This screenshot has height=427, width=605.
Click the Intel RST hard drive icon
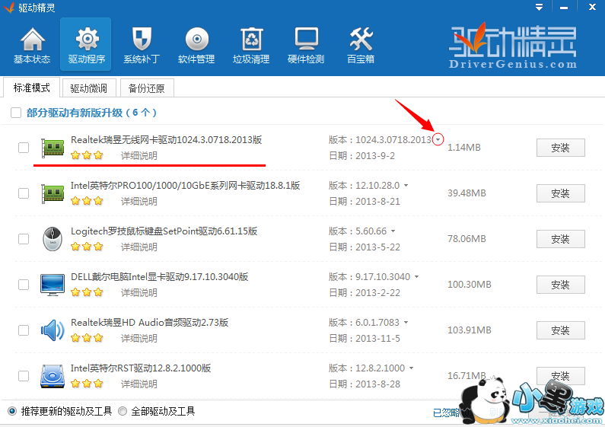click(x=53, y=376)
